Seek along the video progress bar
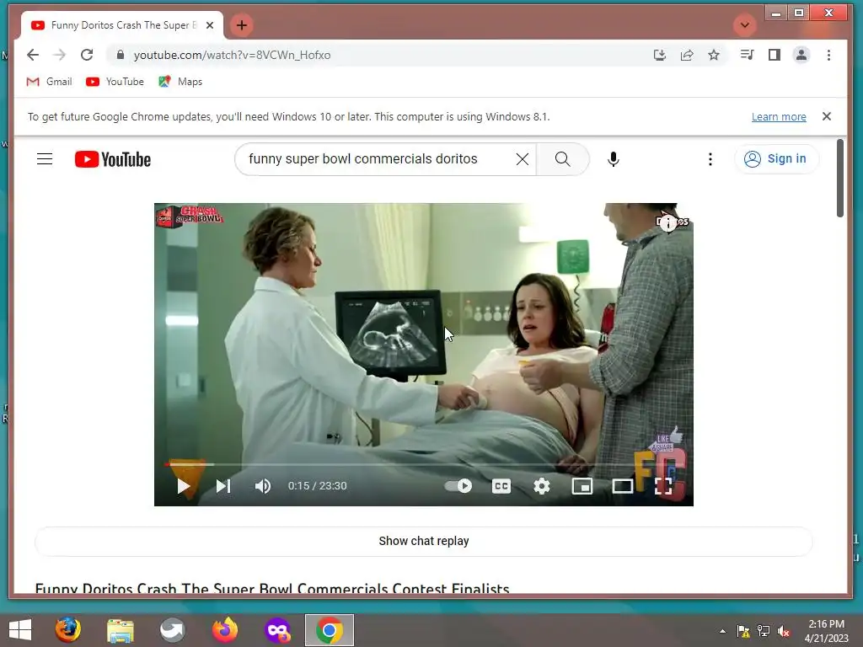 click(424, 464)
